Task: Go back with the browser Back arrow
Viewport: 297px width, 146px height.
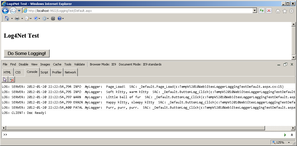Action: (5, 10)
